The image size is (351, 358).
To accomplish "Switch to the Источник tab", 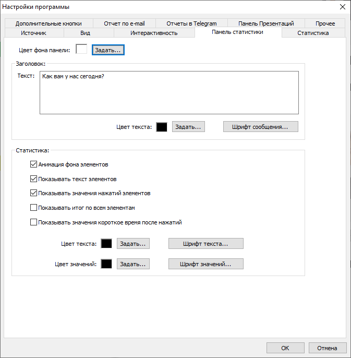I will click(x=34, y=33).
